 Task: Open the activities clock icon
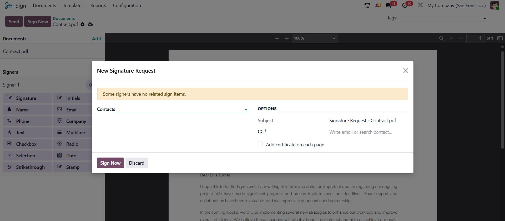405,6
